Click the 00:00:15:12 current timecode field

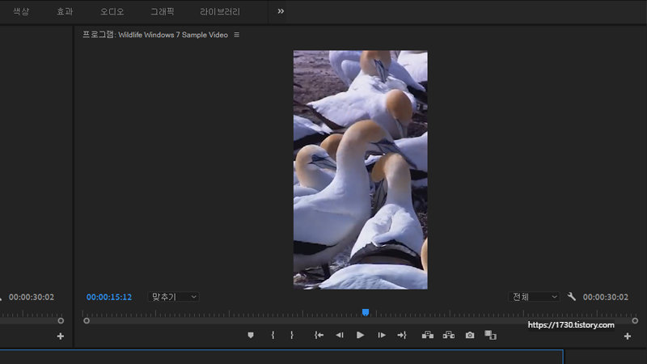coord(109,297)
